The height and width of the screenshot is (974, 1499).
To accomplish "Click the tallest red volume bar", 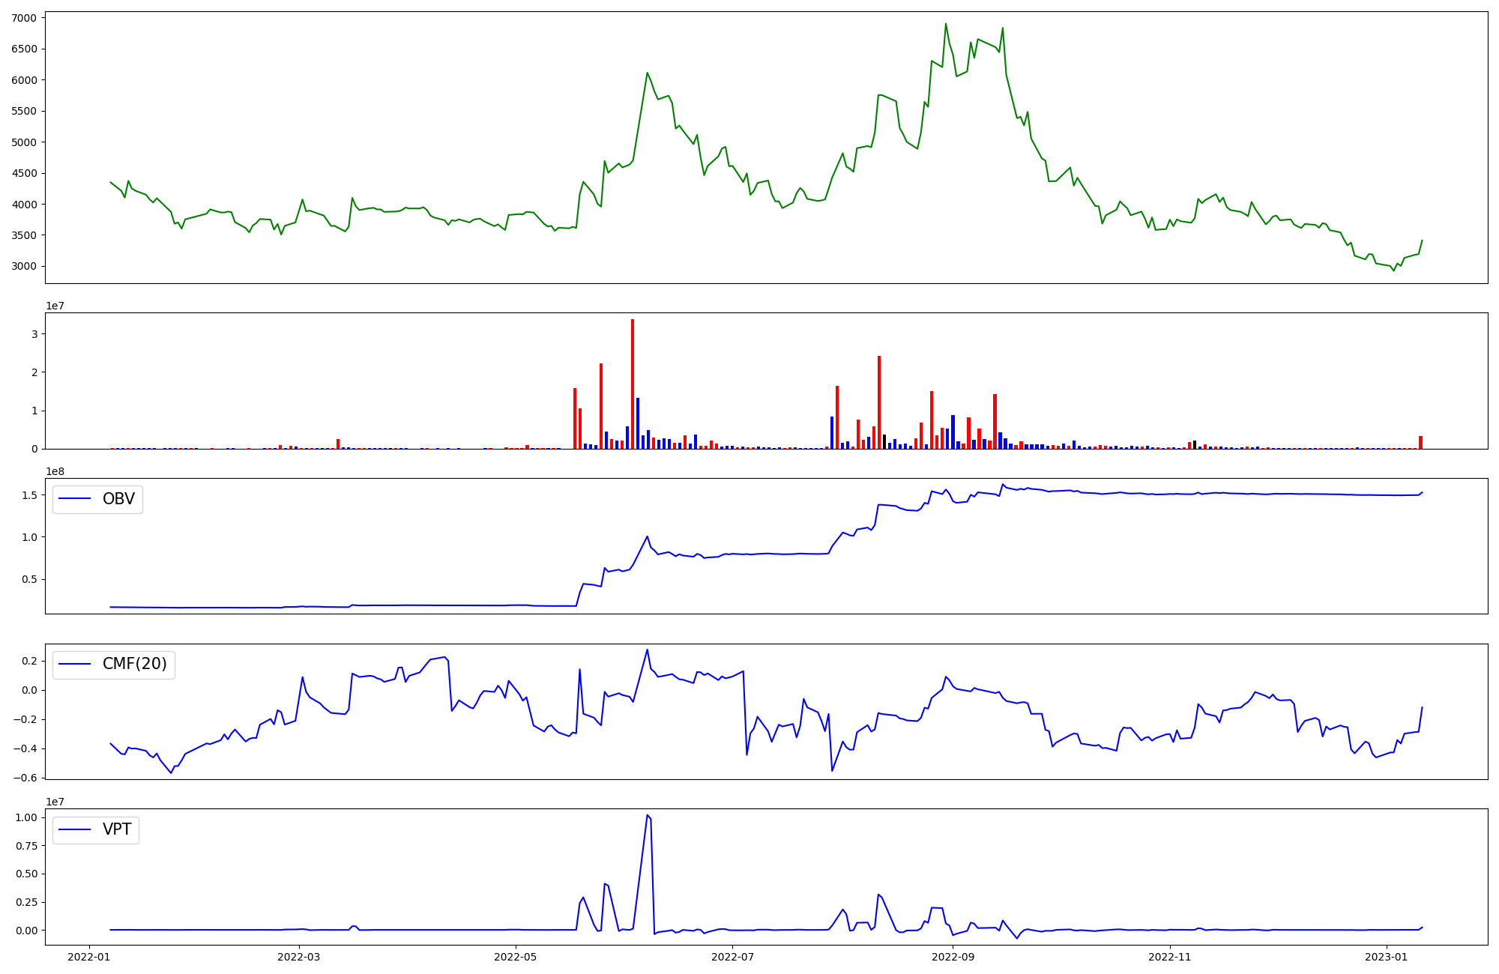I will [633, 384].
